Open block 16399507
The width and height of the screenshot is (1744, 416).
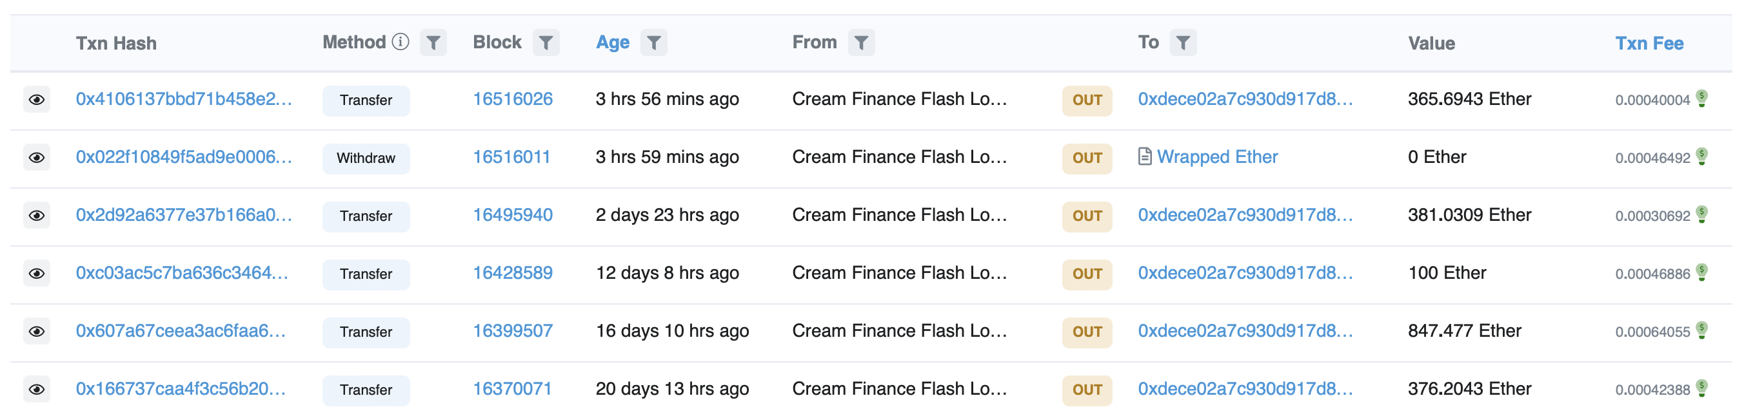coord(513,331)
